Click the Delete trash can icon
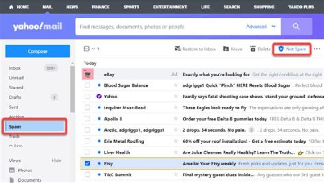This screenshot has height=183, width=324. tap(253, 49)
